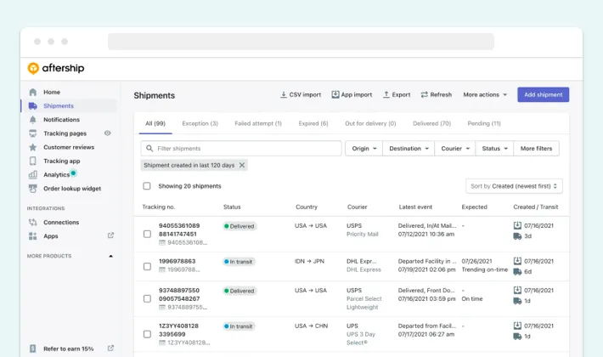Expand the More actions dropdown
Viewport: 603px width, 357px height.
(485, 94)
